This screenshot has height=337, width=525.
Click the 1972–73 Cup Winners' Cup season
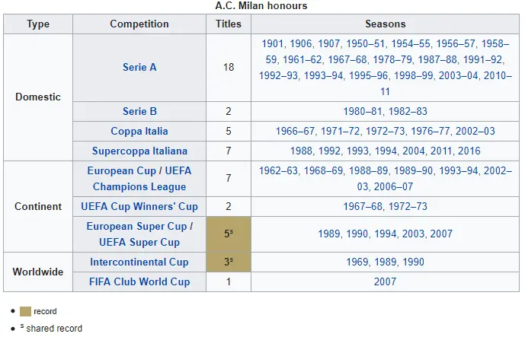tap(408, 206)
